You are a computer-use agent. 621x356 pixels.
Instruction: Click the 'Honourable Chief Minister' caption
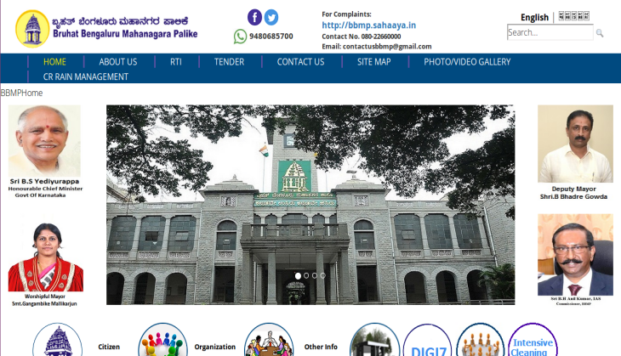coord(45,189)
